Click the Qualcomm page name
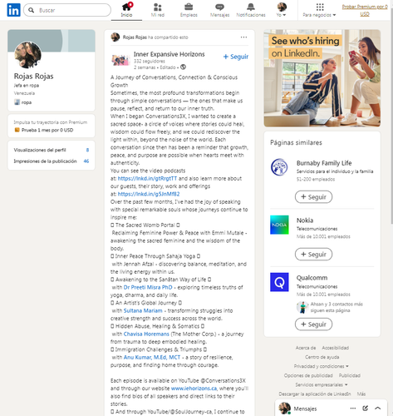This screenshot has height=416, width=393. [x=312, y=278]
